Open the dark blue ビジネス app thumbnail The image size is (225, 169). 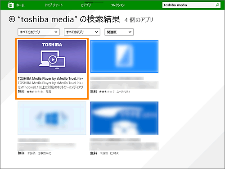click(124, 118)
